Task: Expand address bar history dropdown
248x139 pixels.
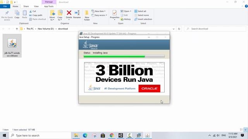Action: click(x=174, y=29)
